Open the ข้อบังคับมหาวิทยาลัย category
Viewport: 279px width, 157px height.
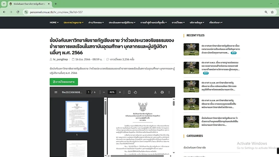[x=195, y=147]
